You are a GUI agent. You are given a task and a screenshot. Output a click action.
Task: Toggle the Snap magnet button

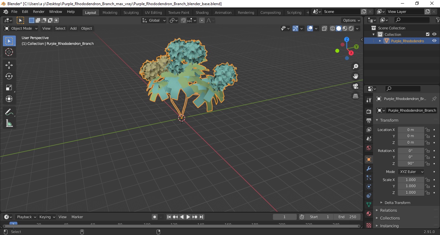pos(183,20)
